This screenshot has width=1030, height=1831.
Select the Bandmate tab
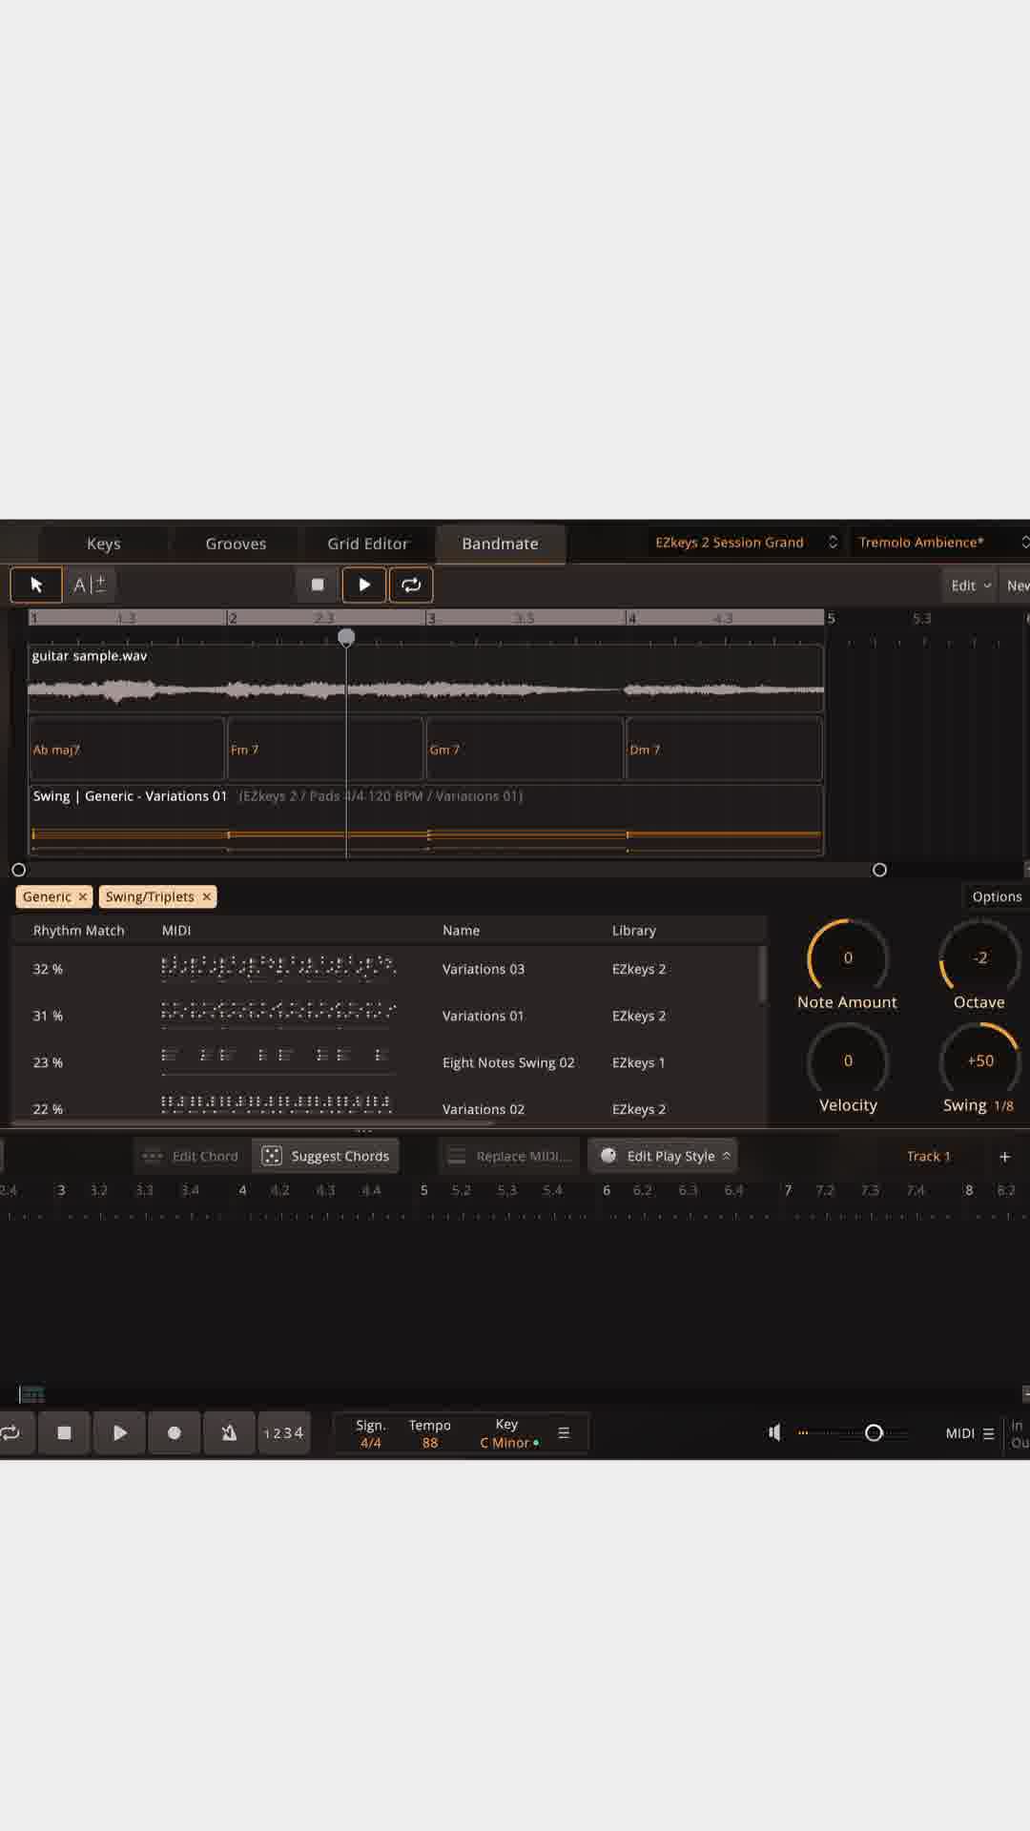click(x=500, y=544)
